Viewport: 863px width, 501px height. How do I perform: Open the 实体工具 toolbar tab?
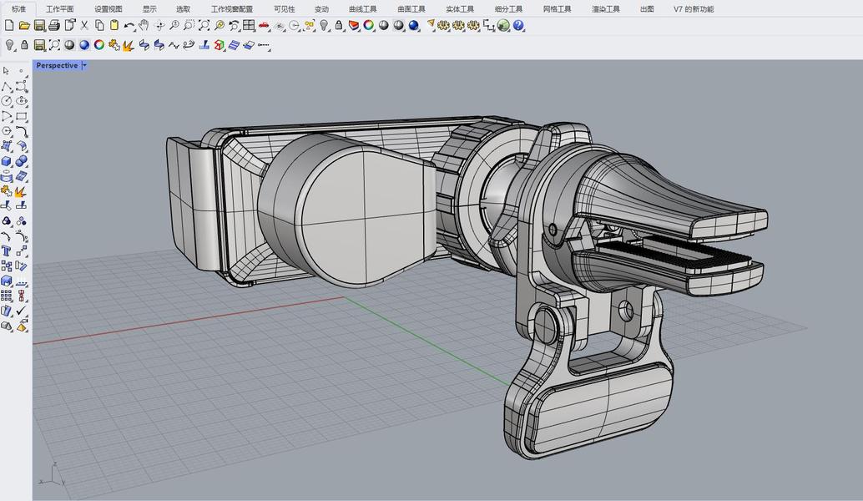point(460,9)
